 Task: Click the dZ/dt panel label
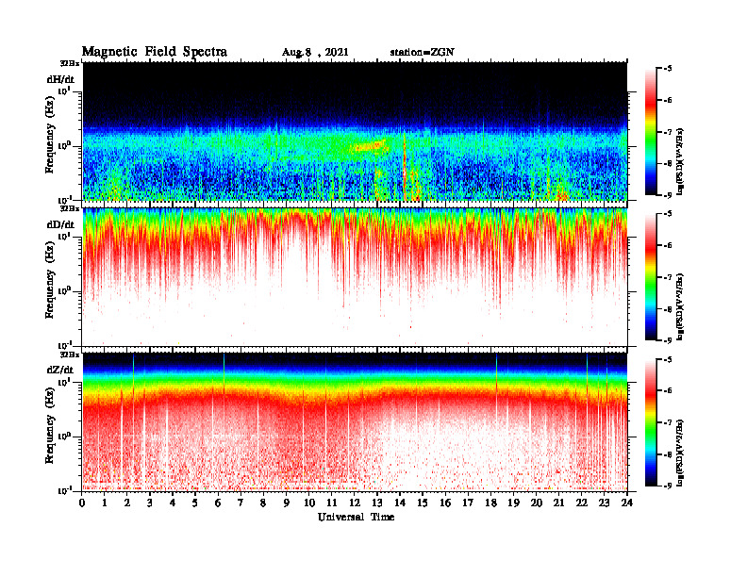pyautogui.click(x=60, y=370)
